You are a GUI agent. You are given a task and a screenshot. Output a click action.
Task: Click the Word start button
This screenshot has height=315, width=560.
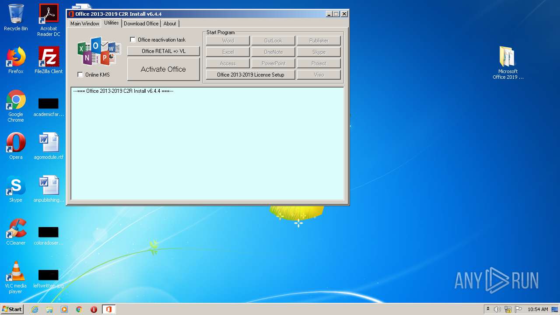coord(228,41)
